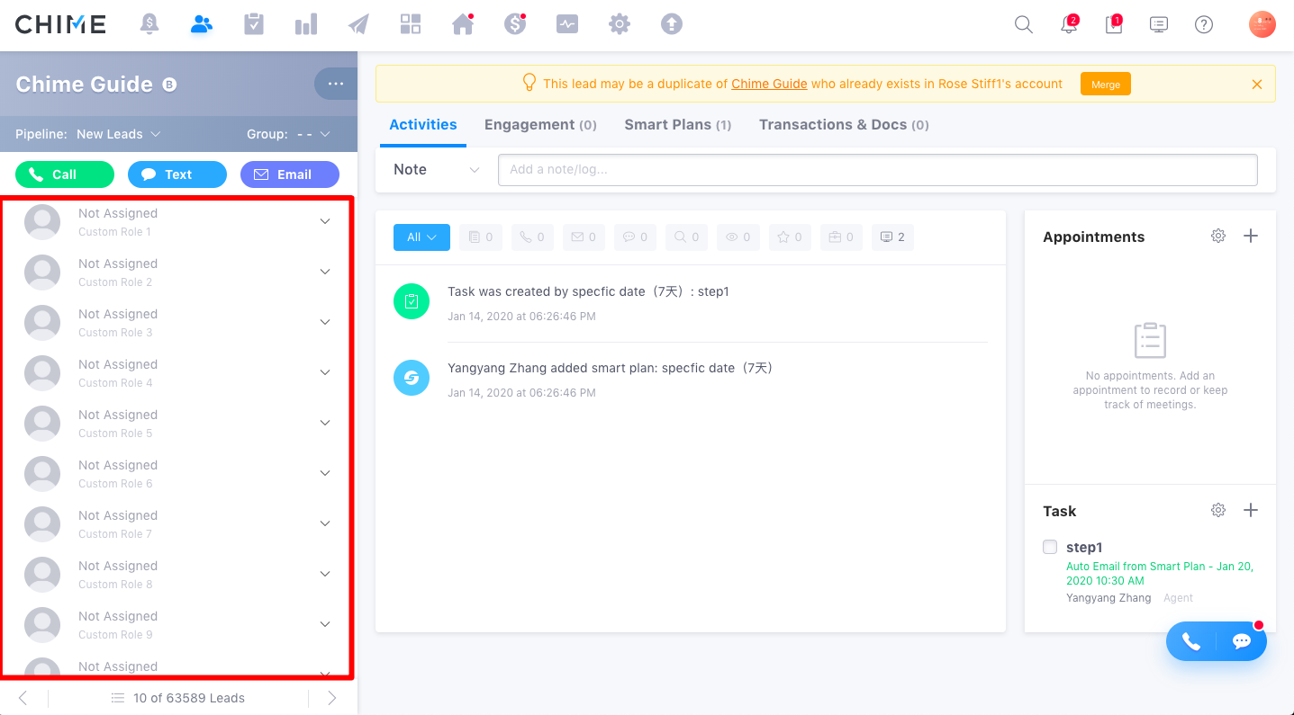Viewport: 1294px width, 715px height.
Task: Click the Email button
Action: 290,174
